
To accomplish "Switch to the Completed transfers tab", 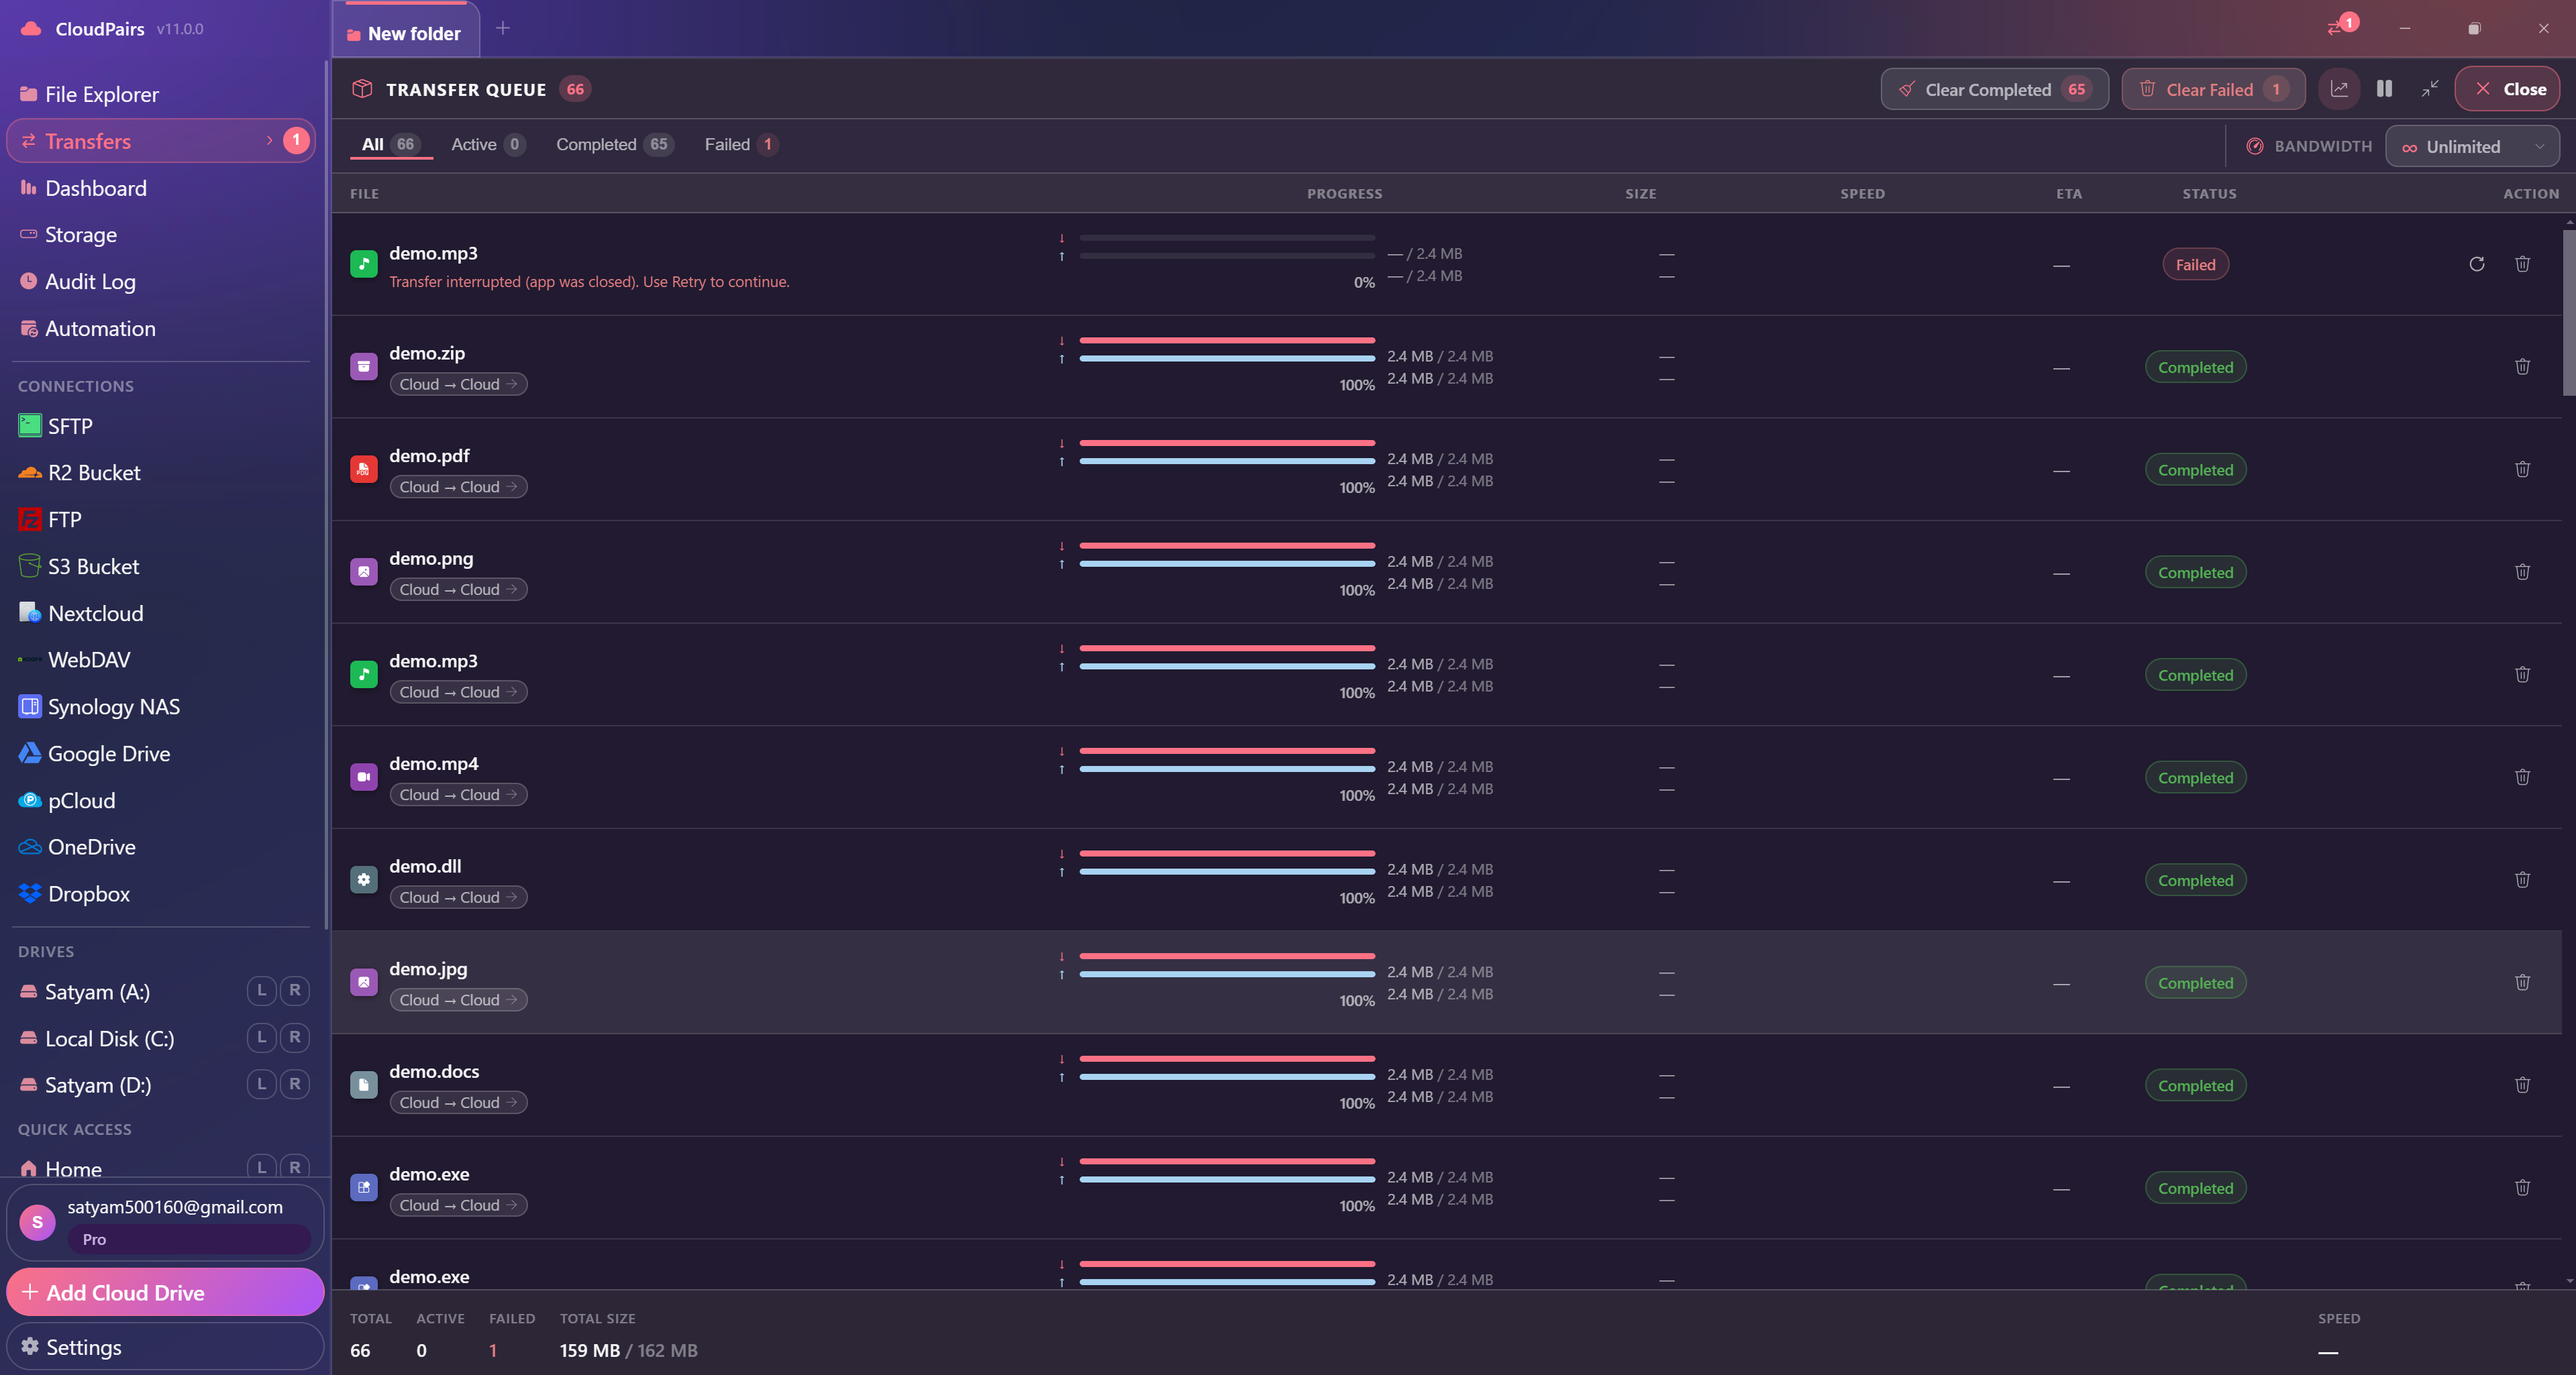I will click(614, 145).
